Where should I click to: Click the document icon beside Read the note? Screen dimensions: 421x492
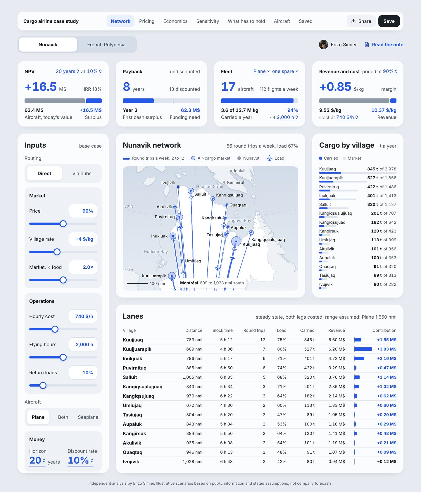tap(367, 45)
